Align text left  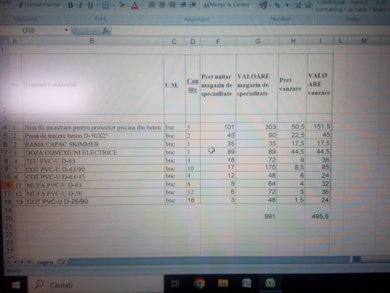coord(152,5)
